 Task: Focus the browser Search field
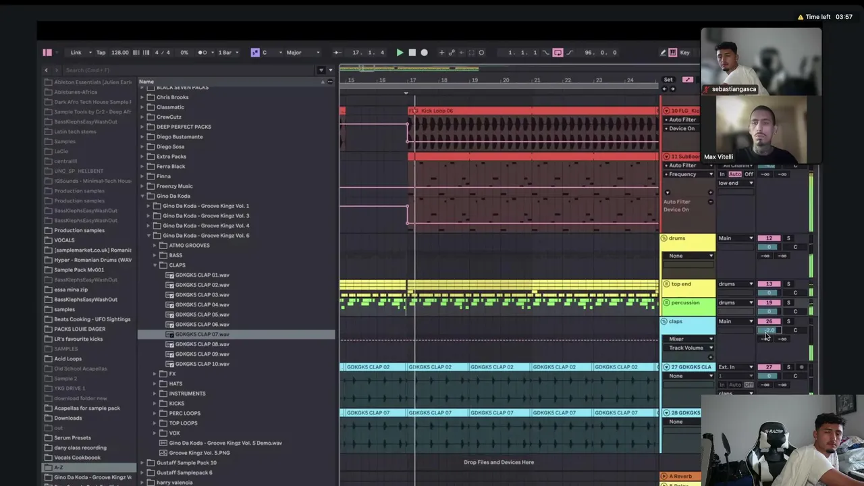pos(189,70)
